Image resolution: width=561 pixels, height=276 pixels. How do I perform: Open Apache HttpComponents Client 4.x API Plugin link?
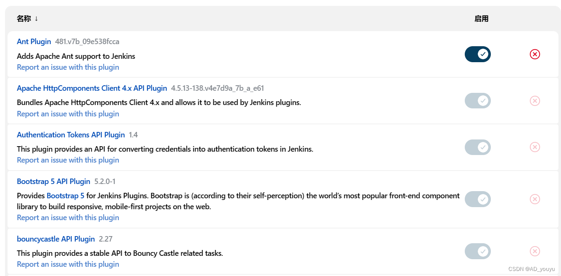pyautogui.click(x=92, y=88)
